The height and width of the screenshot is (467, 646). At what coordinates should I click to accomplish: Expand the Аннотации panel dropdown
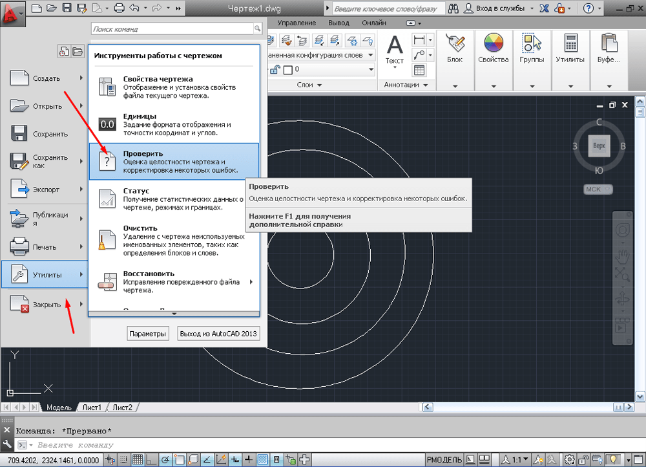[425, 85]
